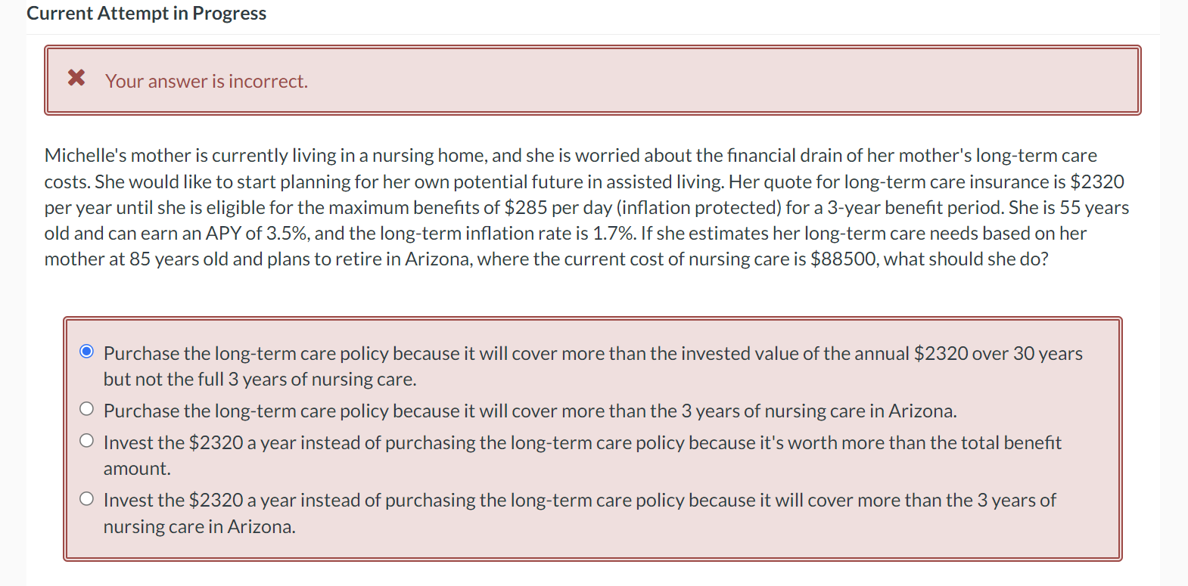
Task: Select radio for 'Invest... worth more than total benefit amount'
Action: [87, 441]
